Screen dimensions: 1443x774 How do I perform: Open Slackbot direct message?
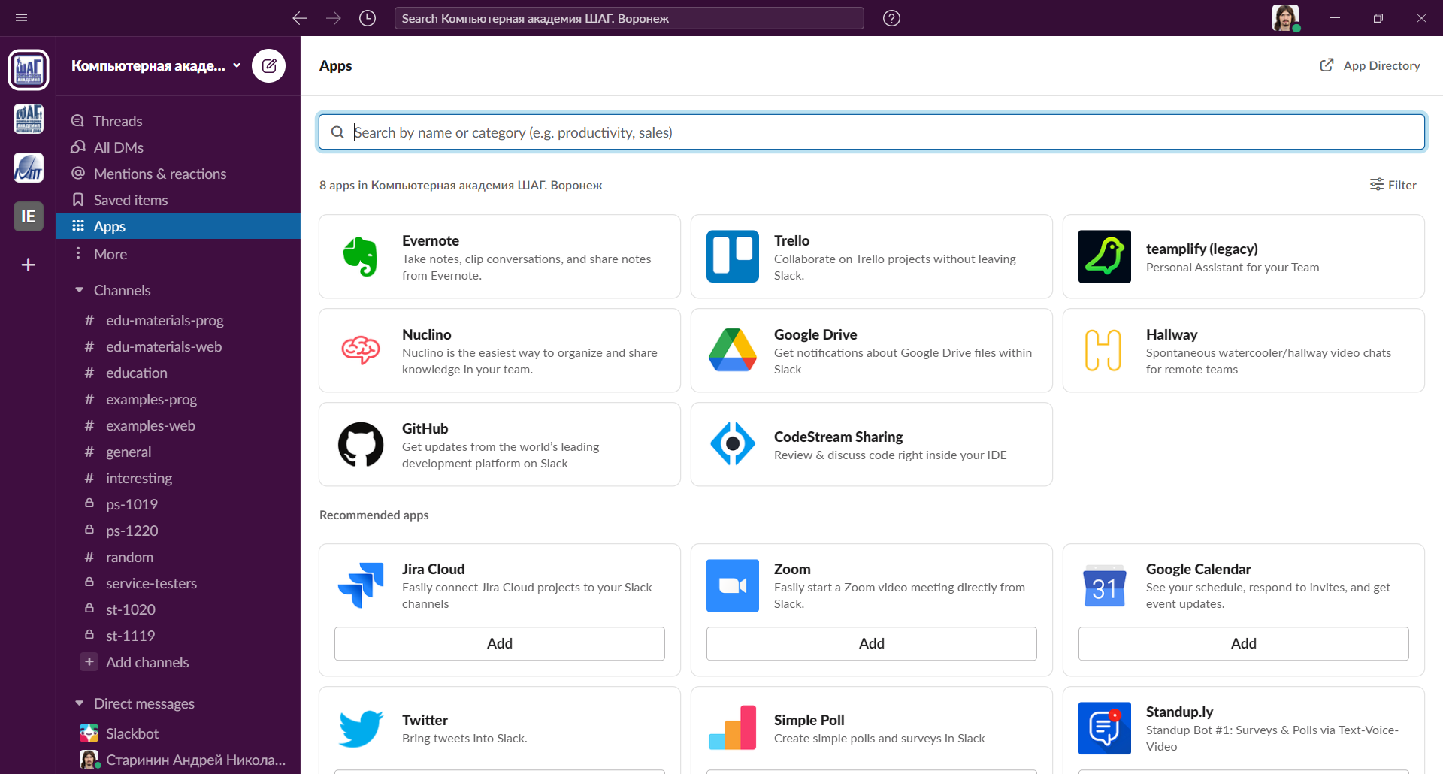coord(178,733)
